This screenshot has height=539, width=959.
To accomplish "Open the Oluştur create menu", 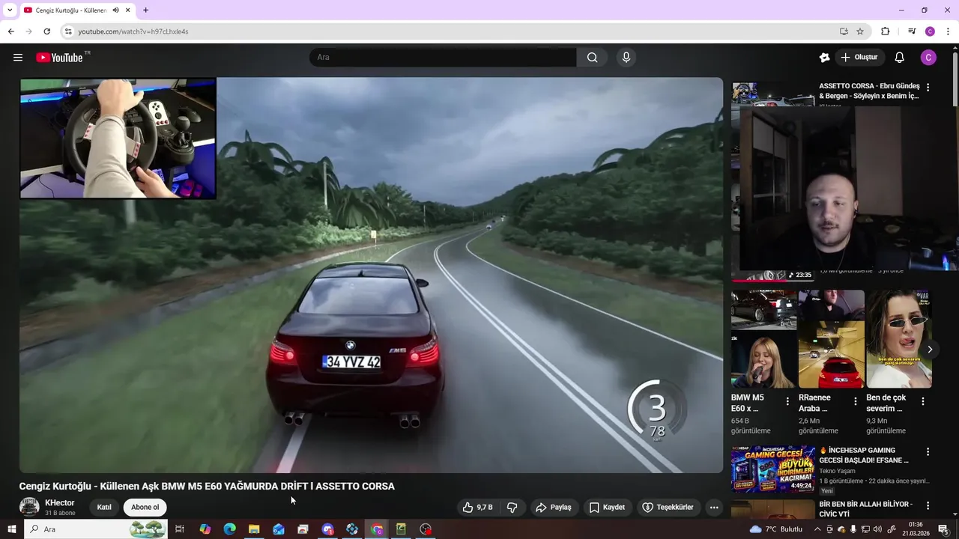I will click(859, 58).
